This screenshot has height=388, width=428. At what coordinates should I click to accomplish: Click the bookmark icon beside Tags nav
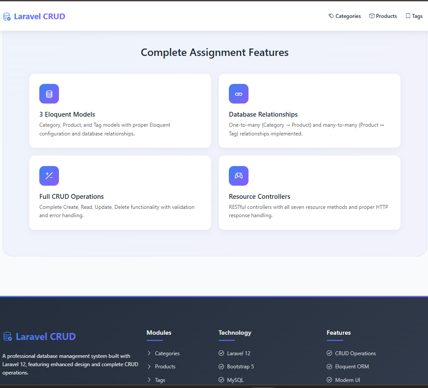[408, 16]
